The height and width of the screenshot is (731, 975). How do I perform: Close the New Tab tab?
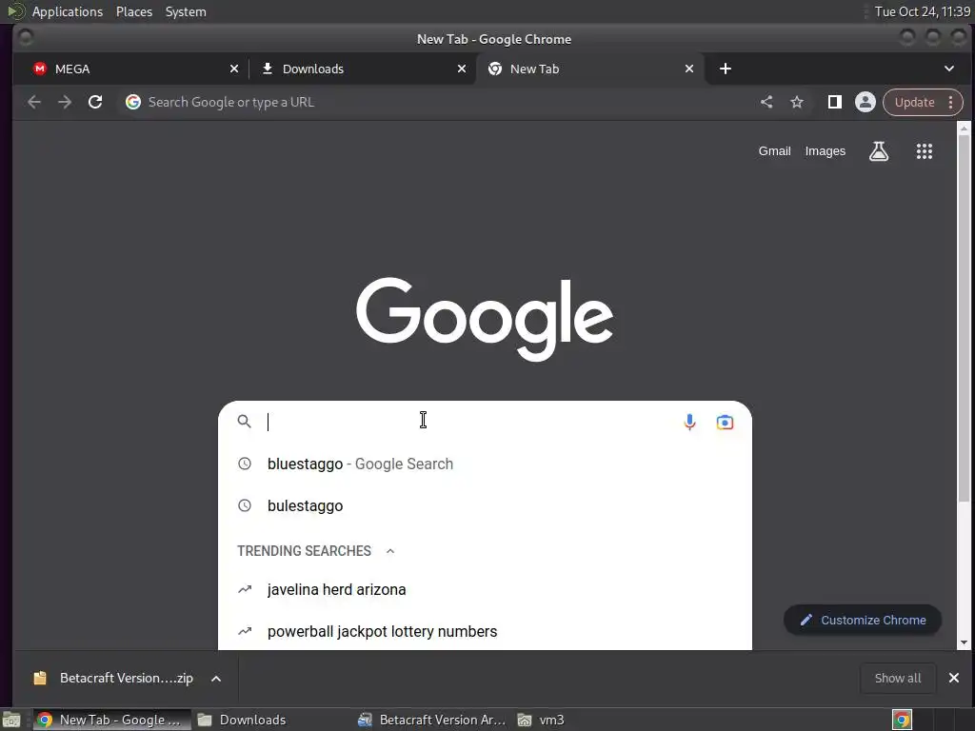(689, 69)
